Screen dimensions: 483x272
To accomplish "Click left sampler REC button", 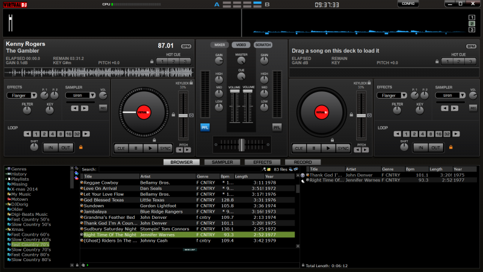I will coord(103,108).
